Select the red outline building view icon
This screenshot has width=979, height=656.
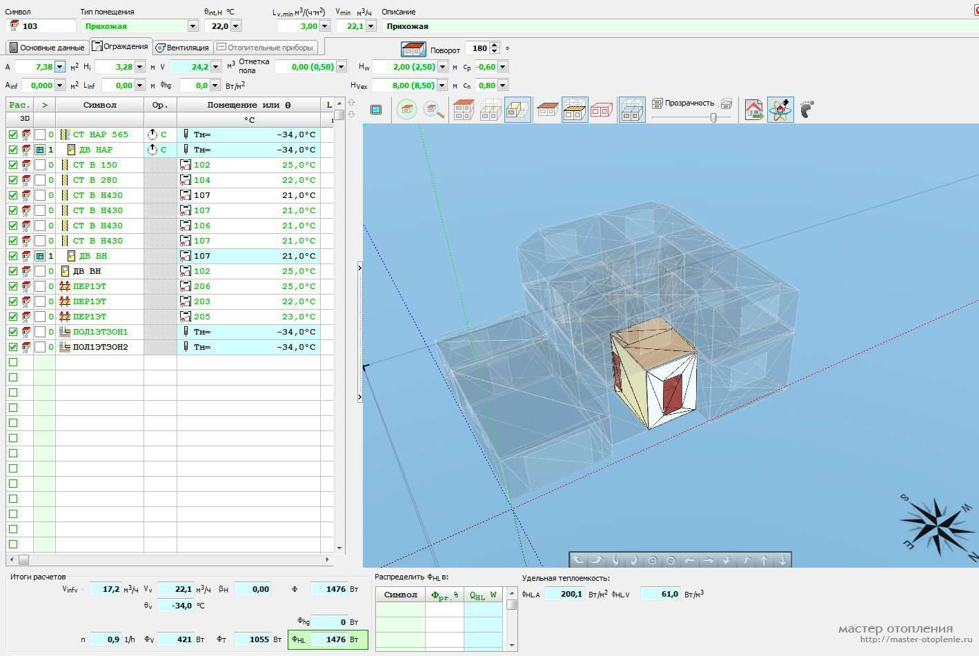pos(602,110)
